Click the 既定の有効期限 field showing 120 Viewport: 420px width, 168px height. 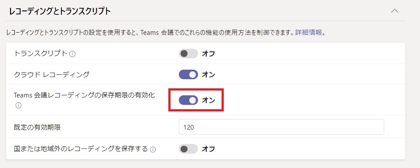click(281, 127)
